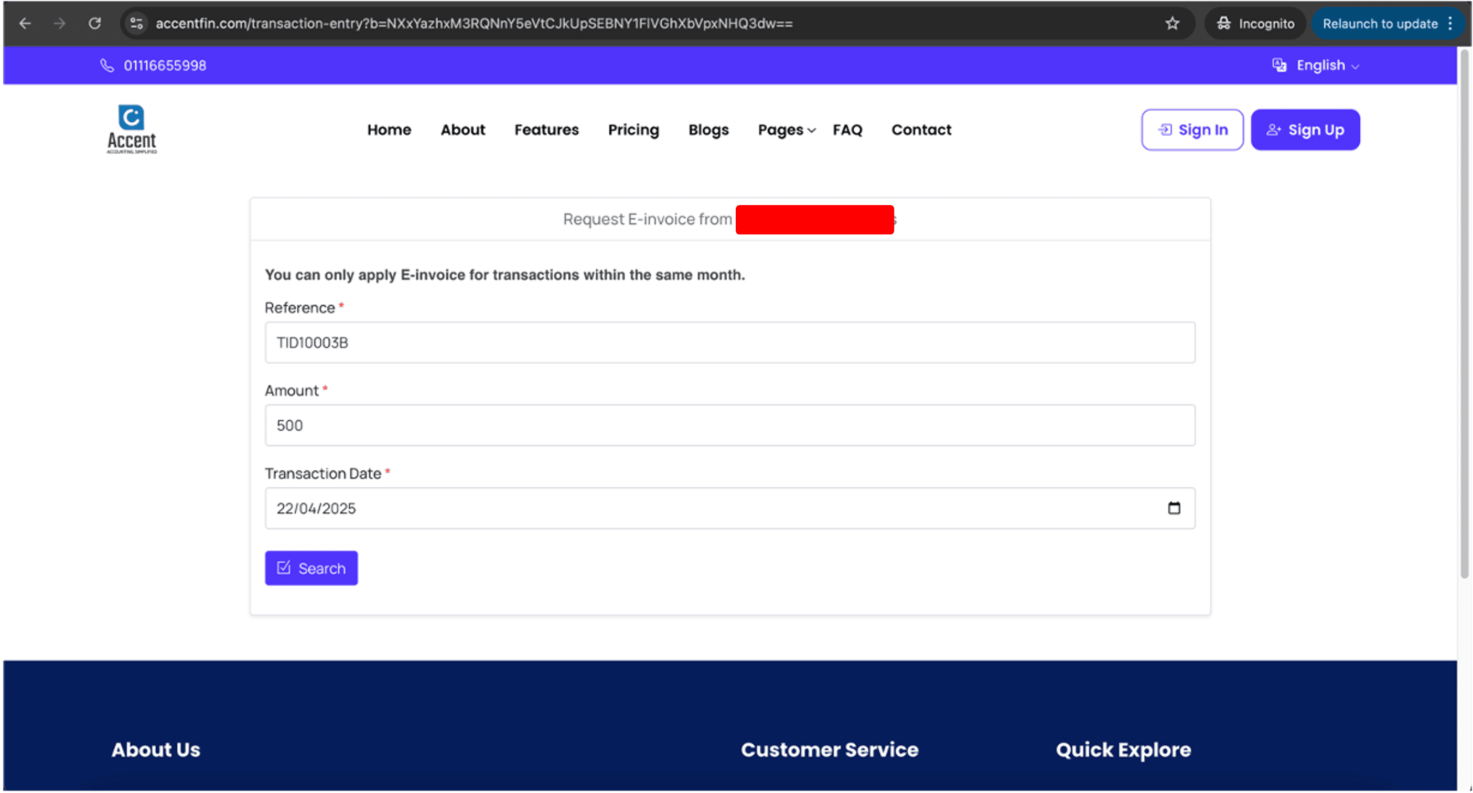Click the Sign Up button
Viewport: 1473px width, 793px height.
pyautogui.click(x=1305, y=130)
